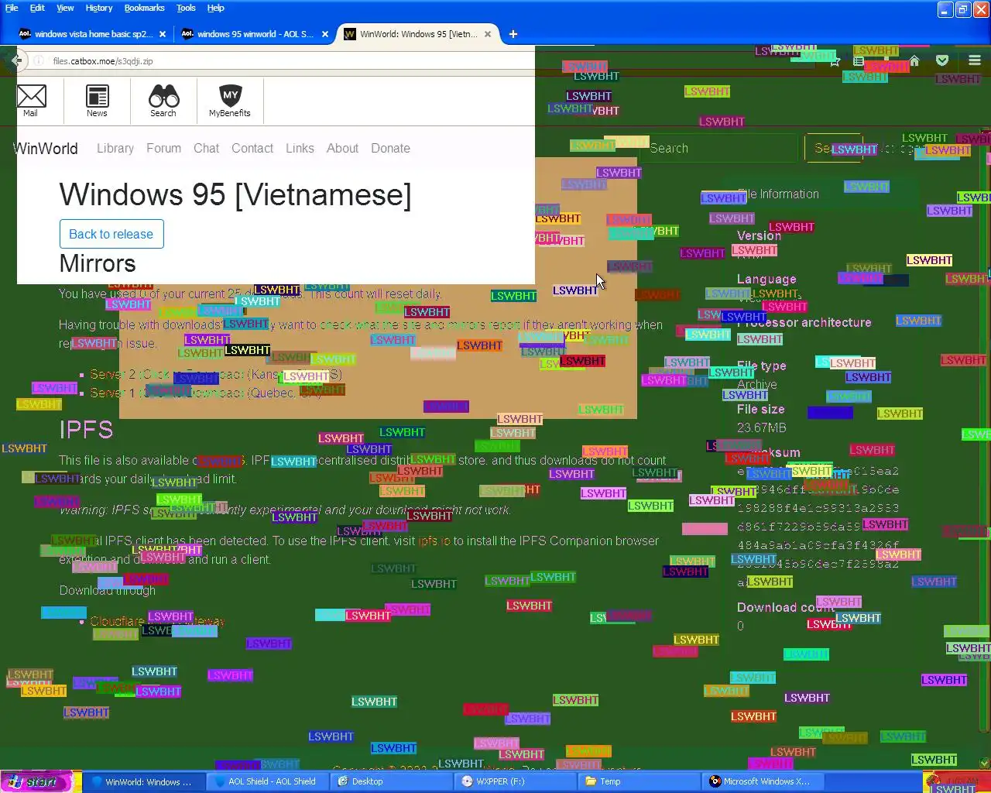The image size is (991, 793).
Task: Bookmark this page with the star icon
Action: pyautogui.click(x=835, y=60)
